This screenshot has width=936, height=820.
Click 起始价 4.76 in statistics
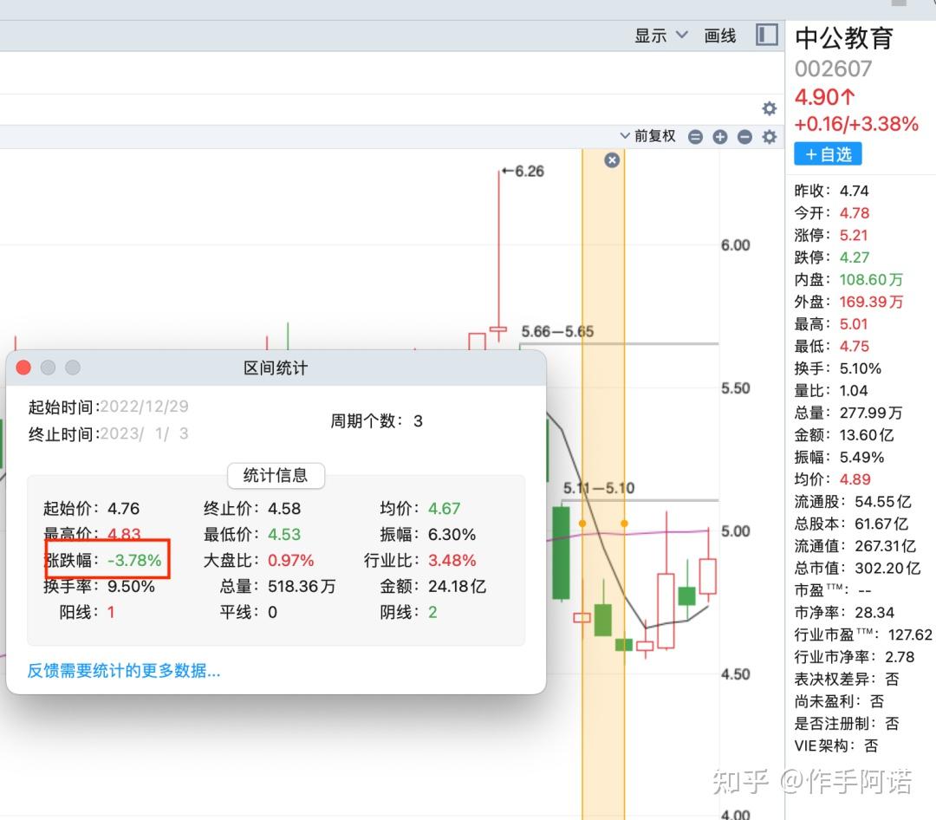click(124, 509)
